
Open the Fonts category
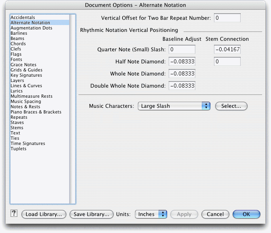[x=40, y=59]
